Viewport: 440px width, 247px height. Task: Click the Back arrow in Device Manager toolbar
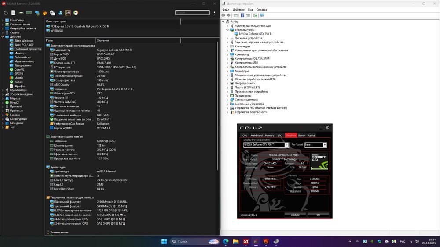224,15
